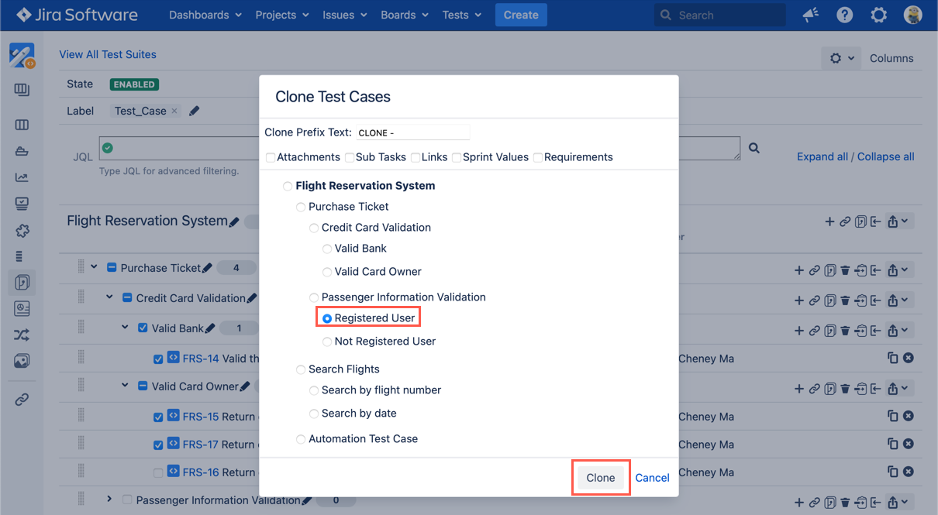This screenshot has width=938, height=515.
Task: Click the notifications megaphone icon
Action: [810, 15]
